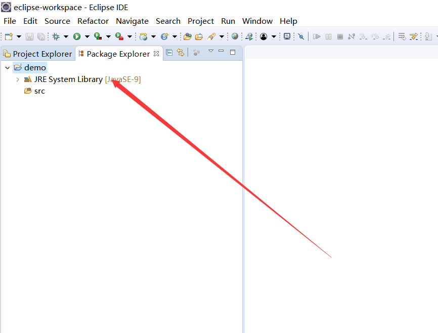Select JRE System Library [JavaSE-9]
The image size is (438, 333).
point(82,79)
